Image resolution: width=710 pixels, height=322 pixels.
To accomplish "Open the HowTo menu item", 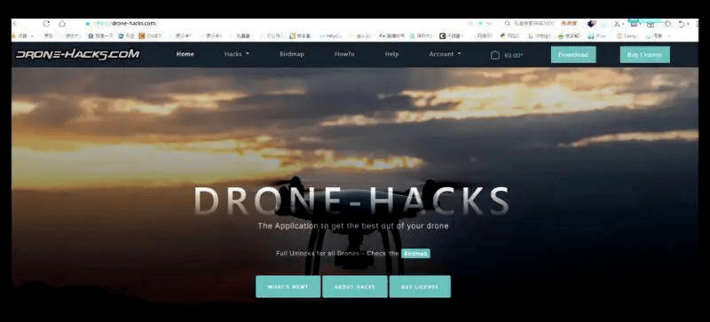I will tap(344, 54).
